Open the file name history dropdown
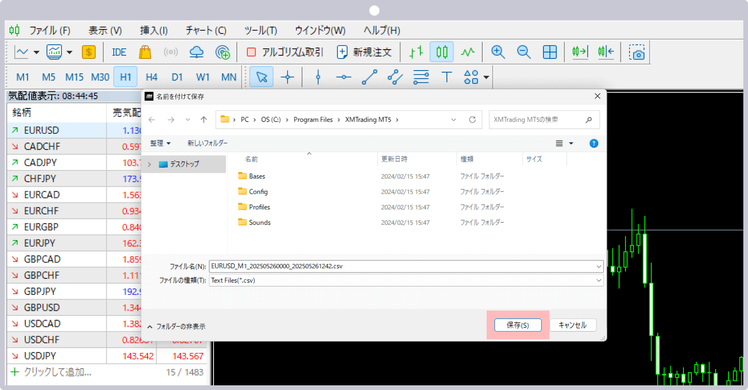Viewport: 748px width, 390px height. [598, 266]
